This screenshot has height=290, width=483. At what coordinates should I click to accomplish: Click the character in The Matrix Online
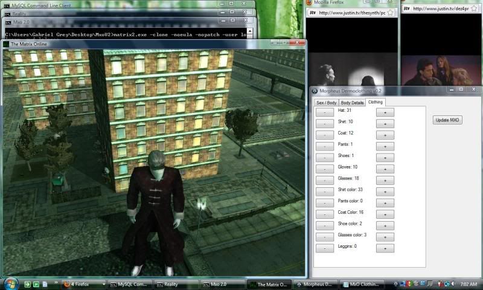(155, 213)
